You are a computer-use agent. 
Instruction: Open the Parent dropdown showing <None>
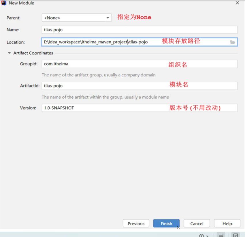click(x=76, y=18)
